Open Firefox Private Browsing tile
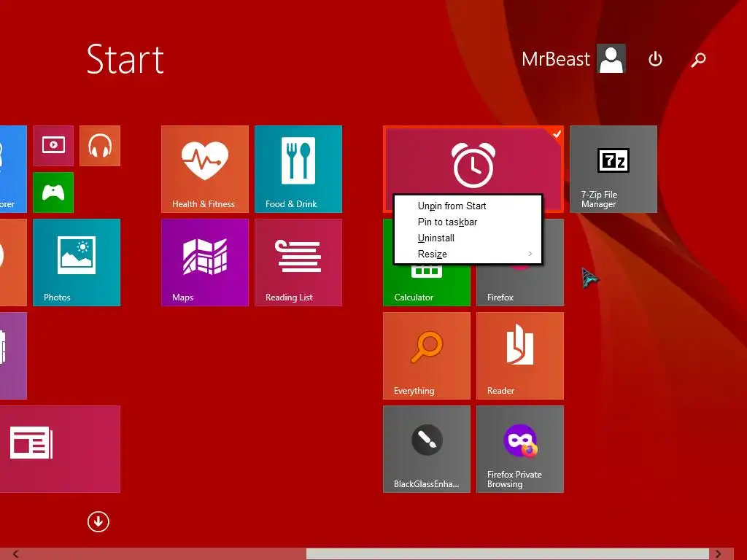The height and width of the screenshot is (560, 747). 520,449
